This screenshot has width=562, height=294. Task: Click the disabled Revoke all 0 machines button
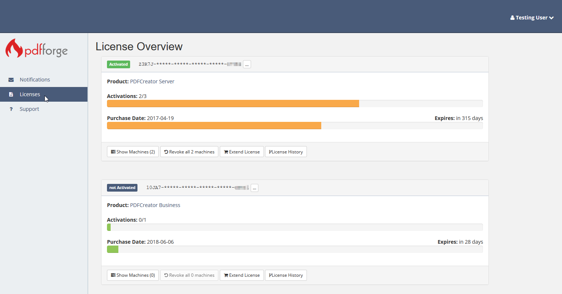[x=189, y=275]
